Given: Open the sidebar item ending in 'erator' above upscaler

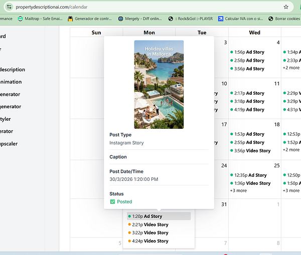Looking at the screenshot, I should click(7, 131).
